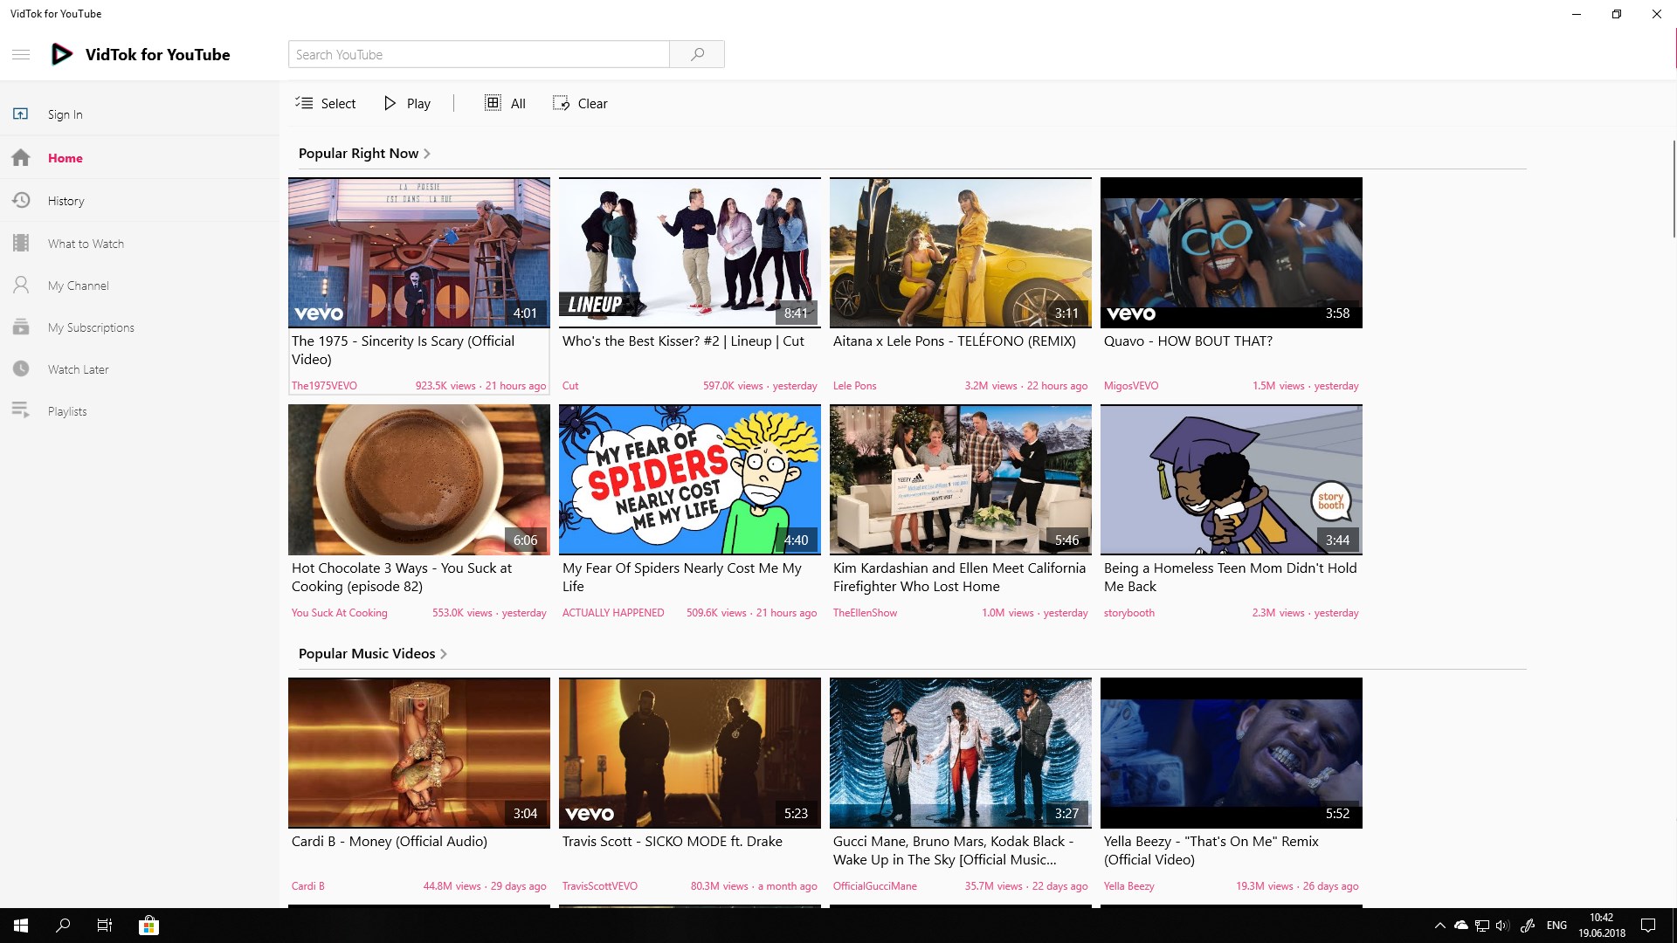Open the hamburger navigation menu
Screen dimensions: 1677x943
coord(21,54)
